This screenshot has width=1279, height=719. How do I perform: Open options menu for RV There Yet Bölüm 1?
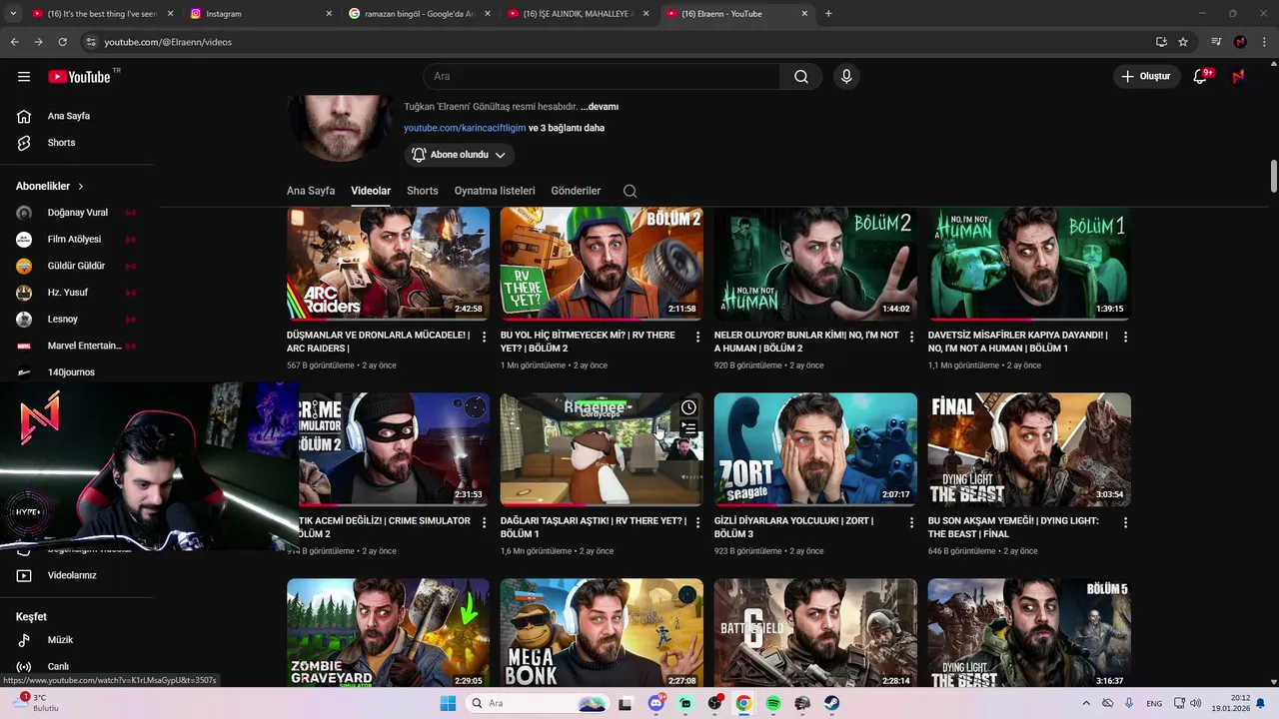[x=697, y=522]
